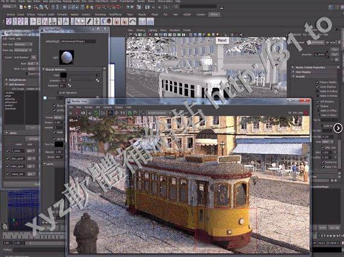The width and height of the screenshot is (344, 257).
Task: Toggle the Primary Visibility checkbox
Action: point(317,82)
